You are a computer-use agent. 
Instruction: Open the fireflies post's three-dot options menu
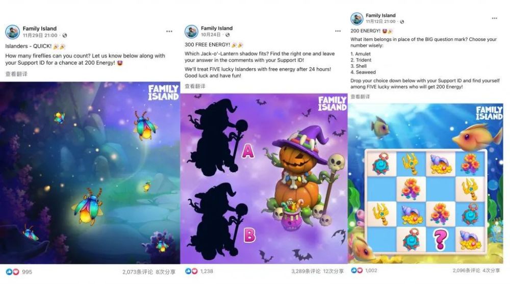[x=169, y=32]
